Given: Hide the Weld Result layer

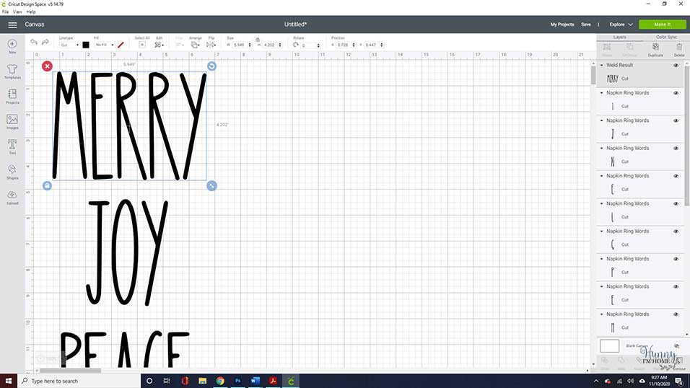Looking at the screenshot, I should pos(676,66).
